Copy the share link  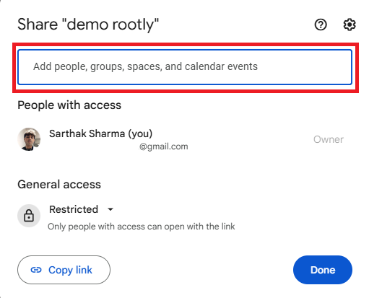(x=64, y=270)
